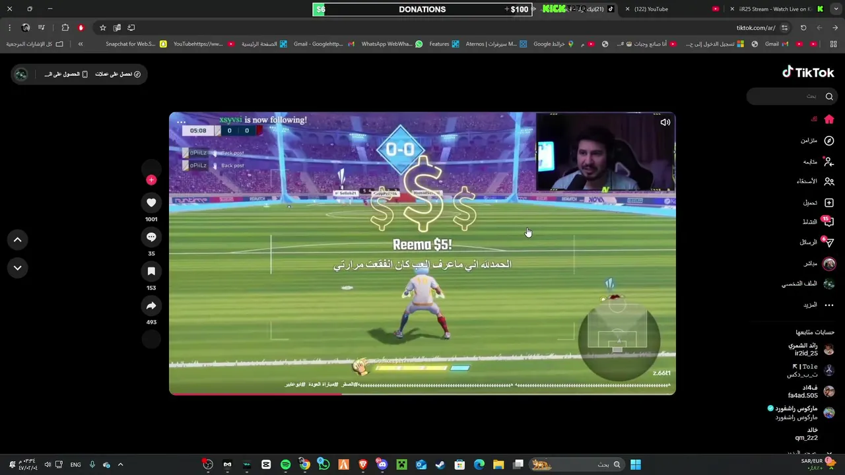The width and height of the screenshot is (845, 475).
Task: Open Google Maps خرائط bookmark
Action: pyautogui.click(x=553, y=44)
